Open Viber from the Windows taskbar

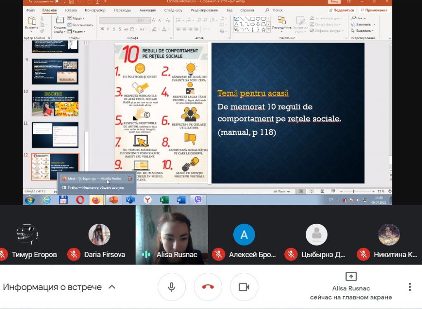[198, 200]
